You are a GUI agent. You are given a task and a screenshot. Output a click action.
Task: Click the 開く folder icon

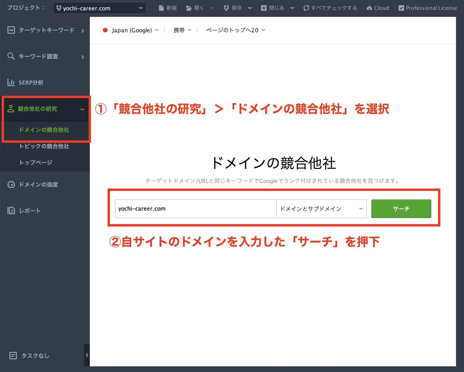tap(189, 8)
